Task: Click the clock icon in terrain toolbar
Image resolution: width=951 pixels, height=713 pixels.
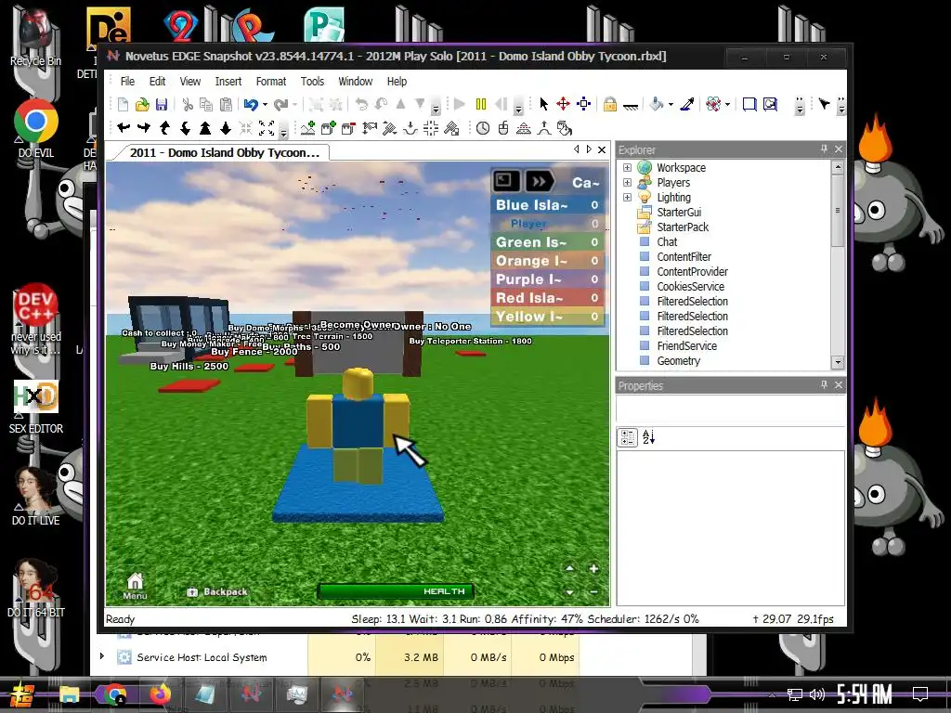Action: point(483,128)
